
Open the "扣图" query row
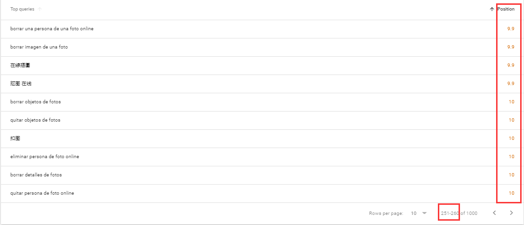pyautogui.click(x=15, y=138)
